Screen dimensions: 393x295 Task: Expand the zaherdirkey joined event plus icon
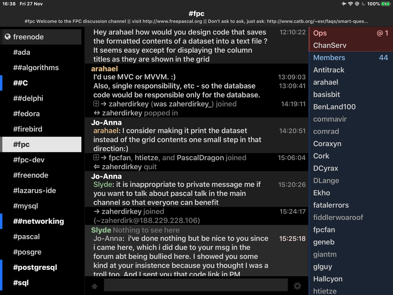(x=96, y=104)
